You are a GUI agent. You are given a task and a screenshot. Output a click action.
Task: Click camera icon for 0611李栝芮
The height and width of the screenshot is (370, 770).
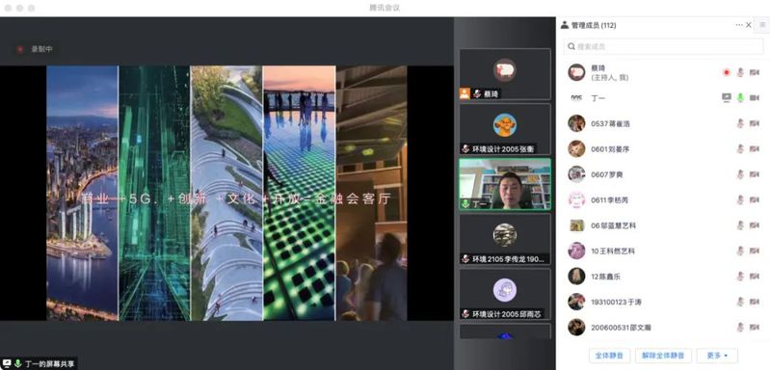(755, 199)
